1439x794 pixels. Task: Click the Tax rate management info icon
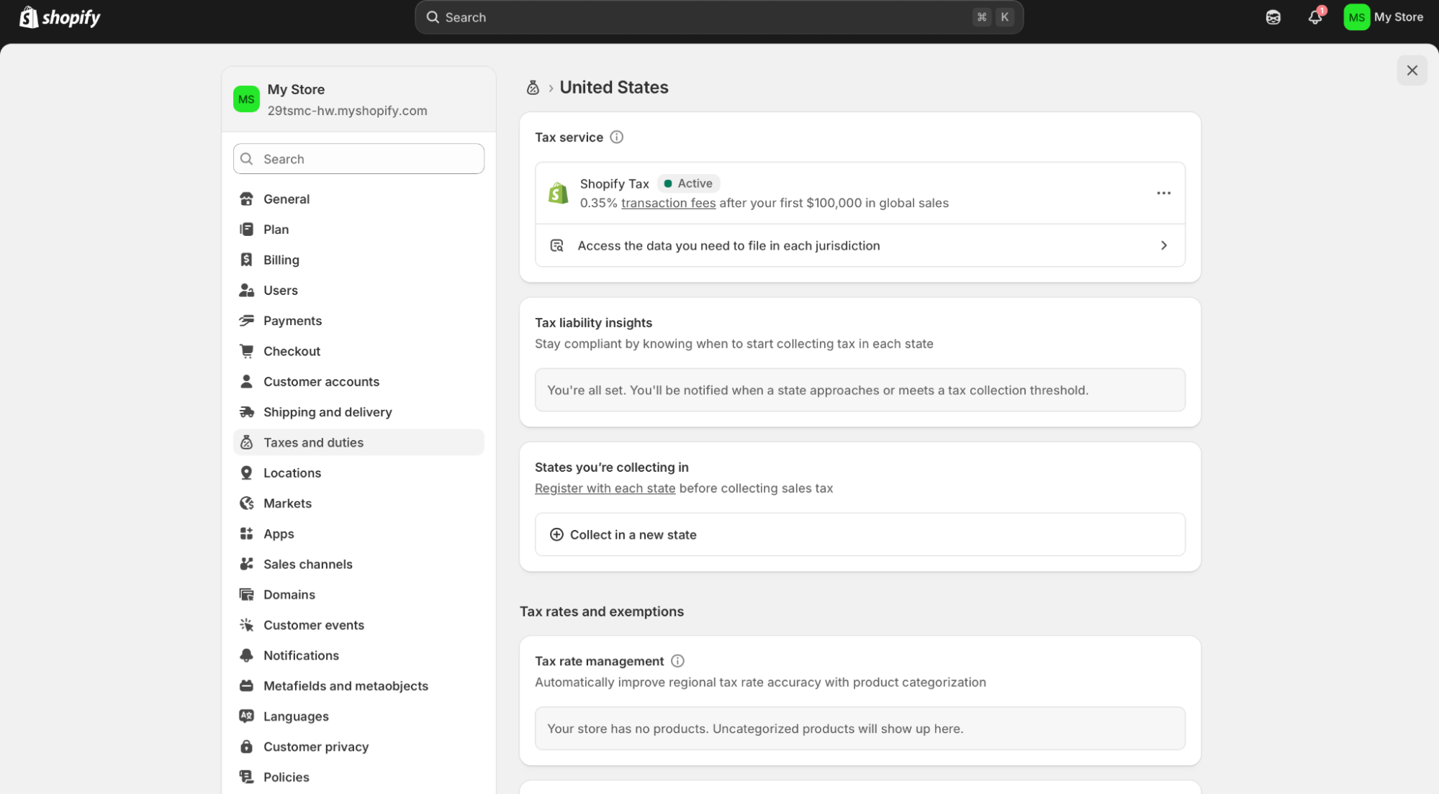point(677,661)
